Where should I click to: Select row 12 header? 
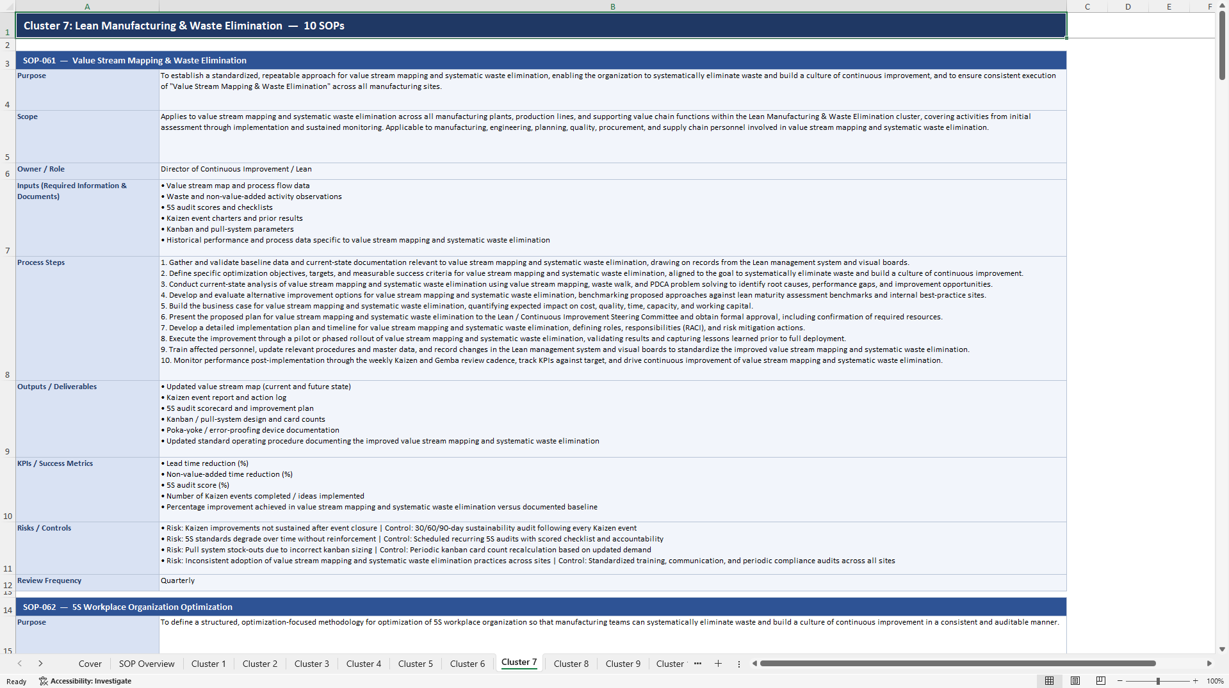click(x=8, y=582)
